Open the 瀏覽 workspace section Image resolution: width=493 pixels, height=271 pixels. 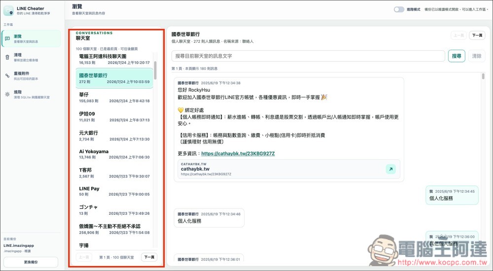[x=31, y=38]
